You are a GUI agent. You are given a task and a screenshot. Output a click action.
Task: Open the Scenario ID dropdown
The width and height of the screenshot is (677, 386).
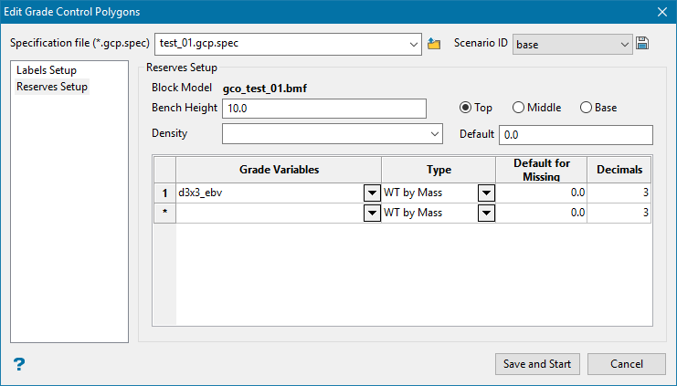coord(625,43)
